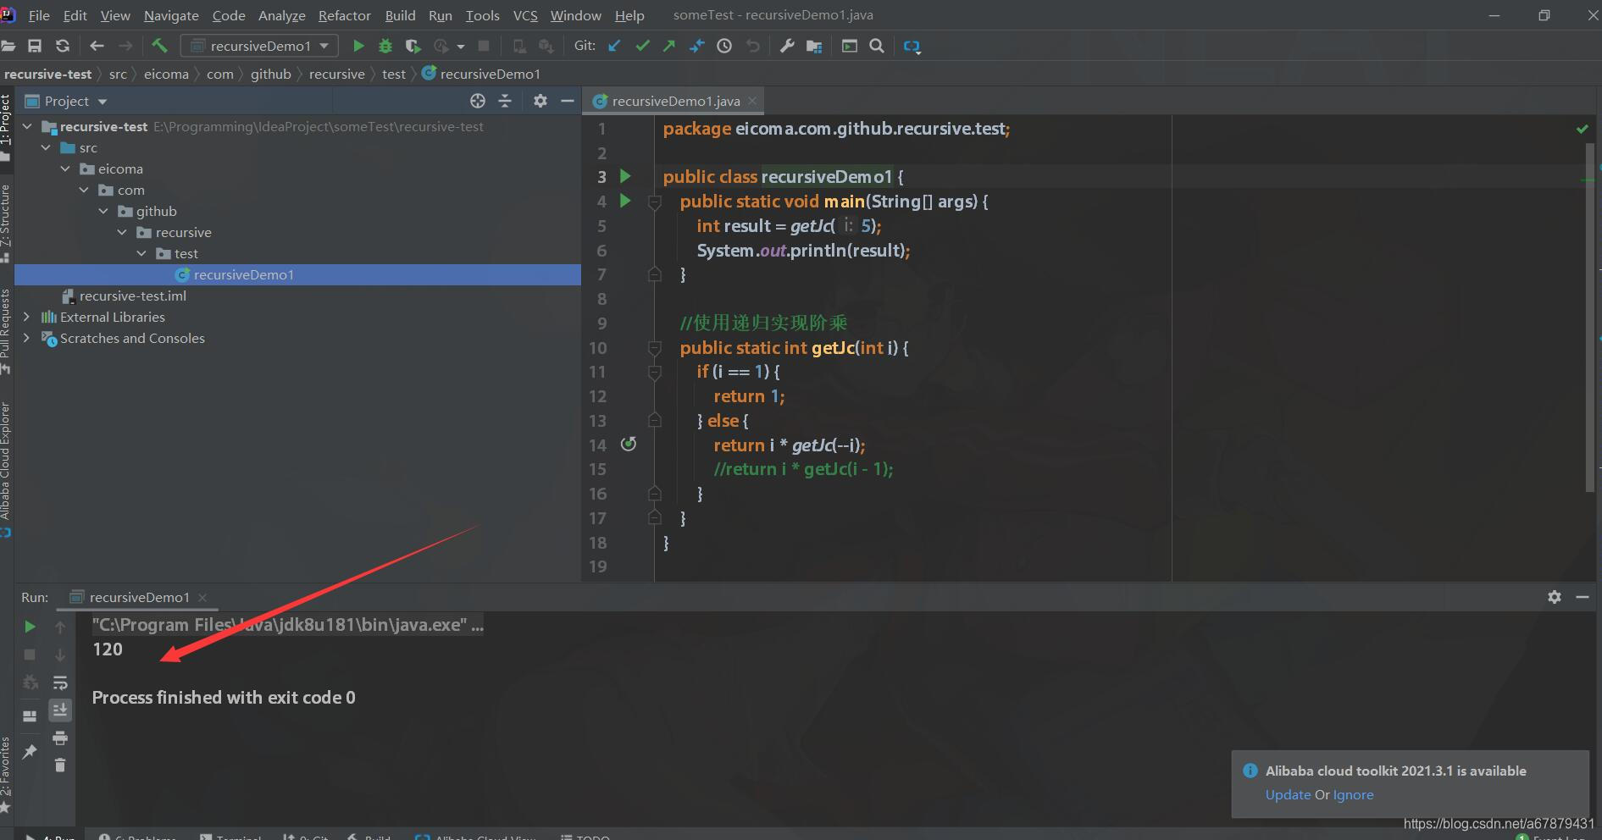Click the restore layout icon in the Run panel
Screen dimensions: 1602x840
tap(30, 716)
